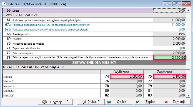Image resolution: width=193 pixels, height=107 pixels.
Task: Open the Operacje button
Action: 55,102
